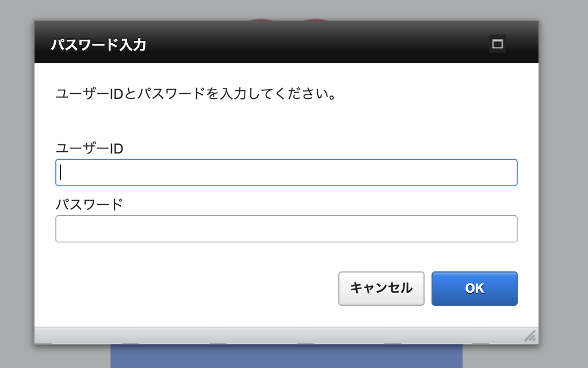Click the gray status strip at the dialog bottom

tap(276, 335)
